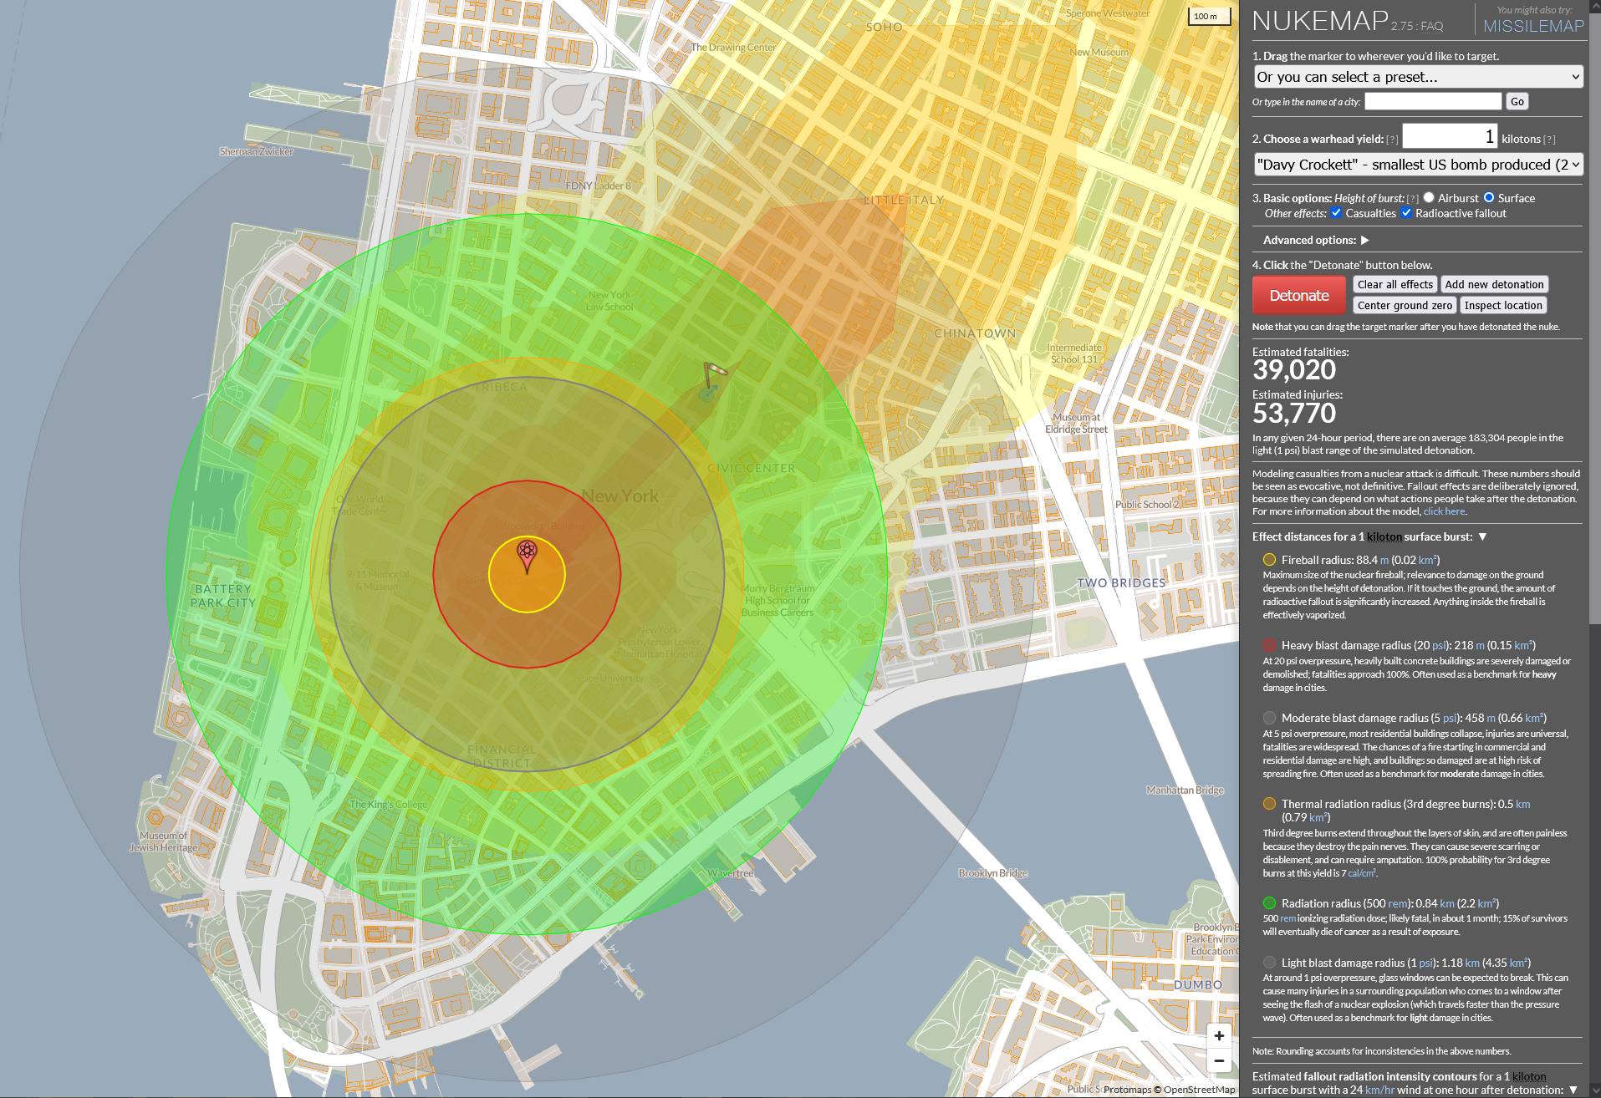Screen dimensions: 1601x1098
Task: Uncheck the Radioactive fallout checkbox
Action: click(x=1406, y=213)
